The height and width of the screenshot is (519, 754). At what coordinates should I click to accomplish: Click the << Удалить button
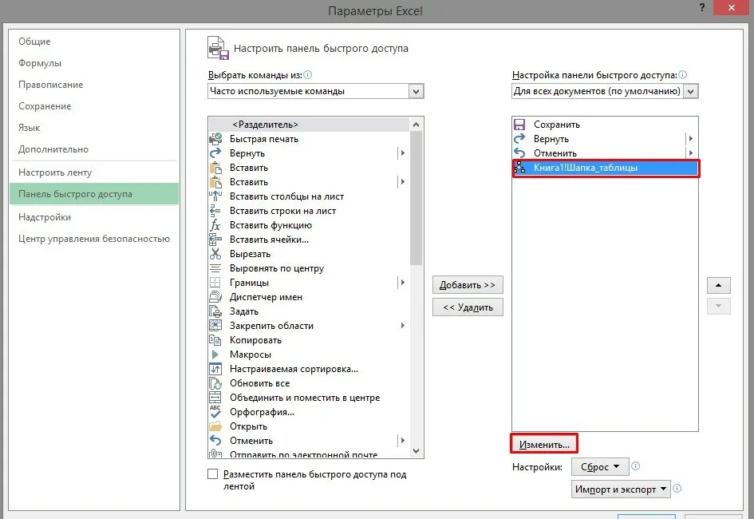[x=468, y=307]
